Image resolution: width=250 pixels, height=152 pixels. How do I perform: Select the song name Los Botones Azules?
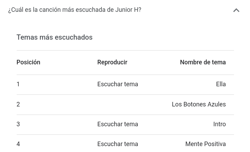[x=199, y=104]
